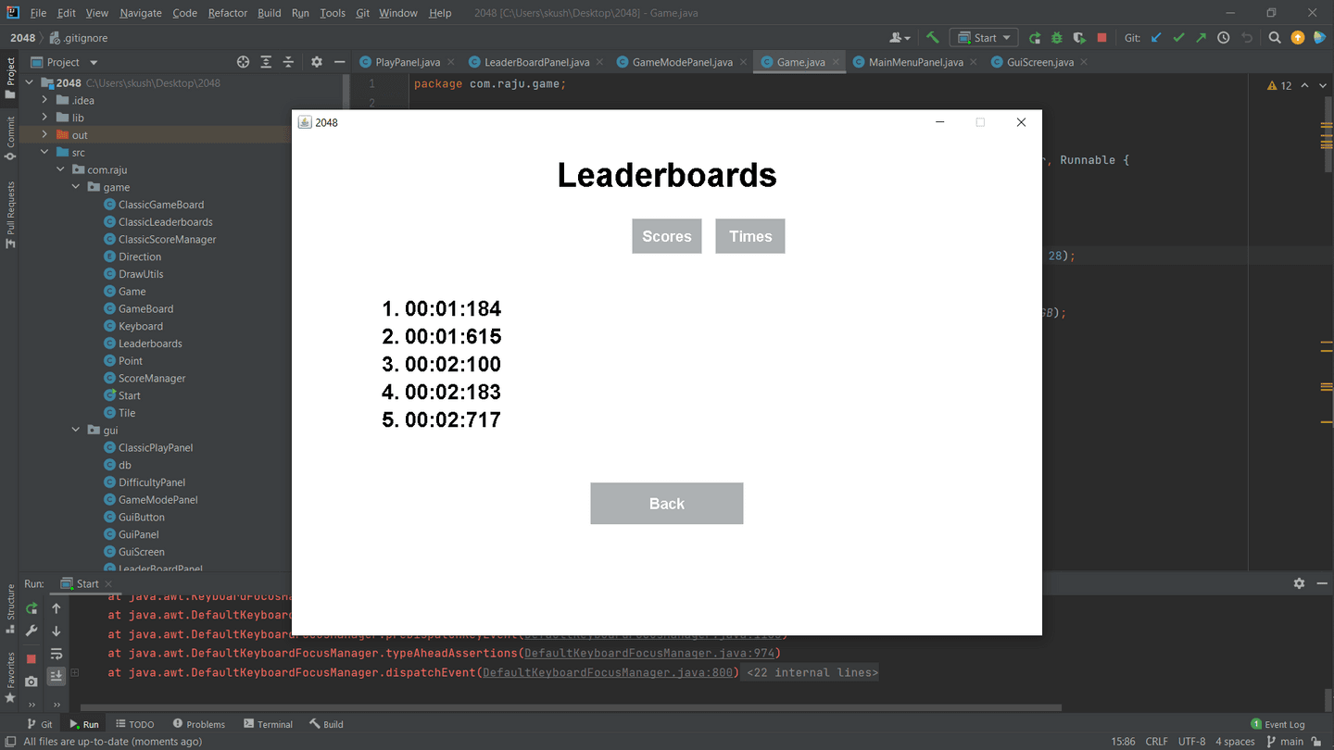Stop the app using top toolbar red square

tap(1101, 38)
